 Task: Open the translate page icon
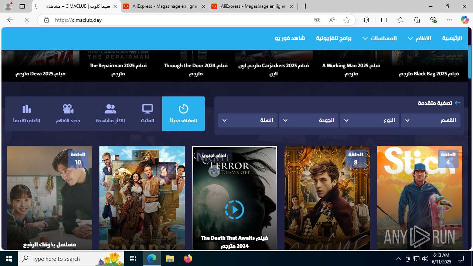317,20
